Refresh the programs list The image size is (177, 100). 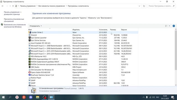144,6
